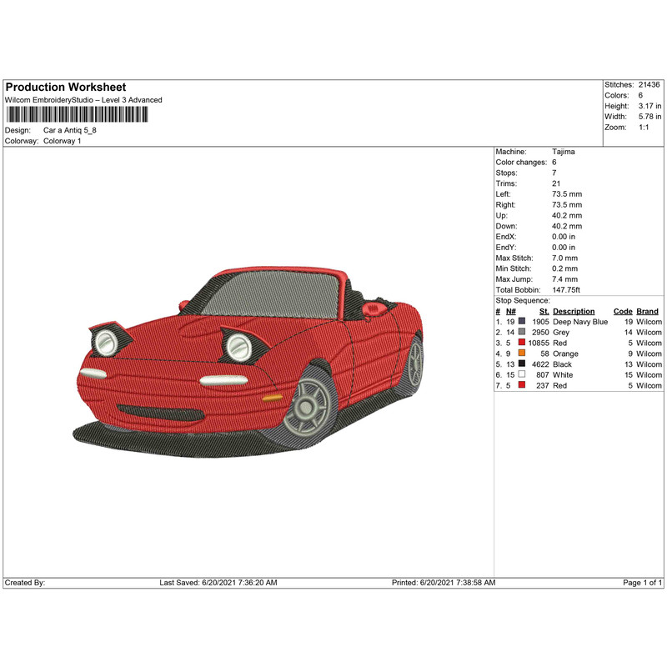This screenshot has width=667, height=667.
Task: Click the design name Car a Antiq 5_8
Action: pyautogui.click(x=73, y=131)
